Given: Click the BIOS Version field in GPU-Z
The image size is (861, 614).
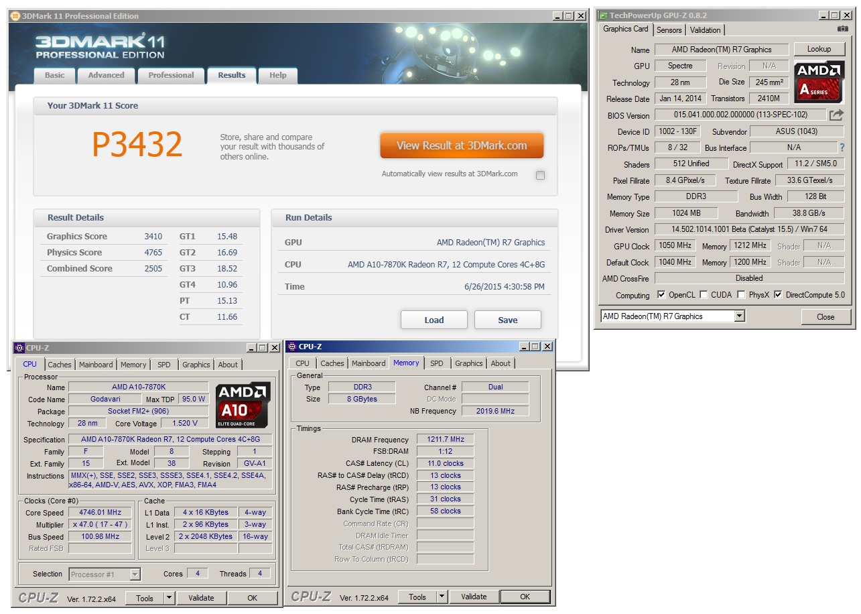Looking at the screenshot, I should (x=740, y=115).
